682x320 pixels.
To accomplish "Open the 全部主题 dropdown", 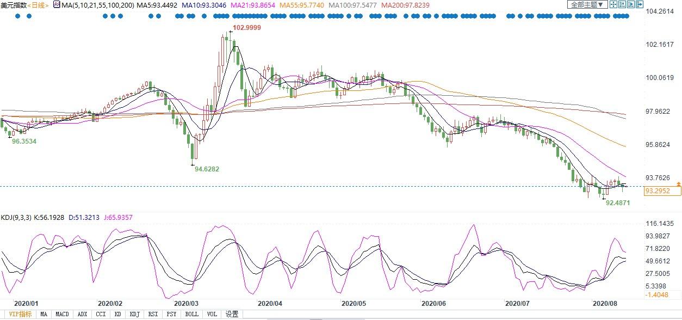I will pyautogui.click(x=587, y=4).
